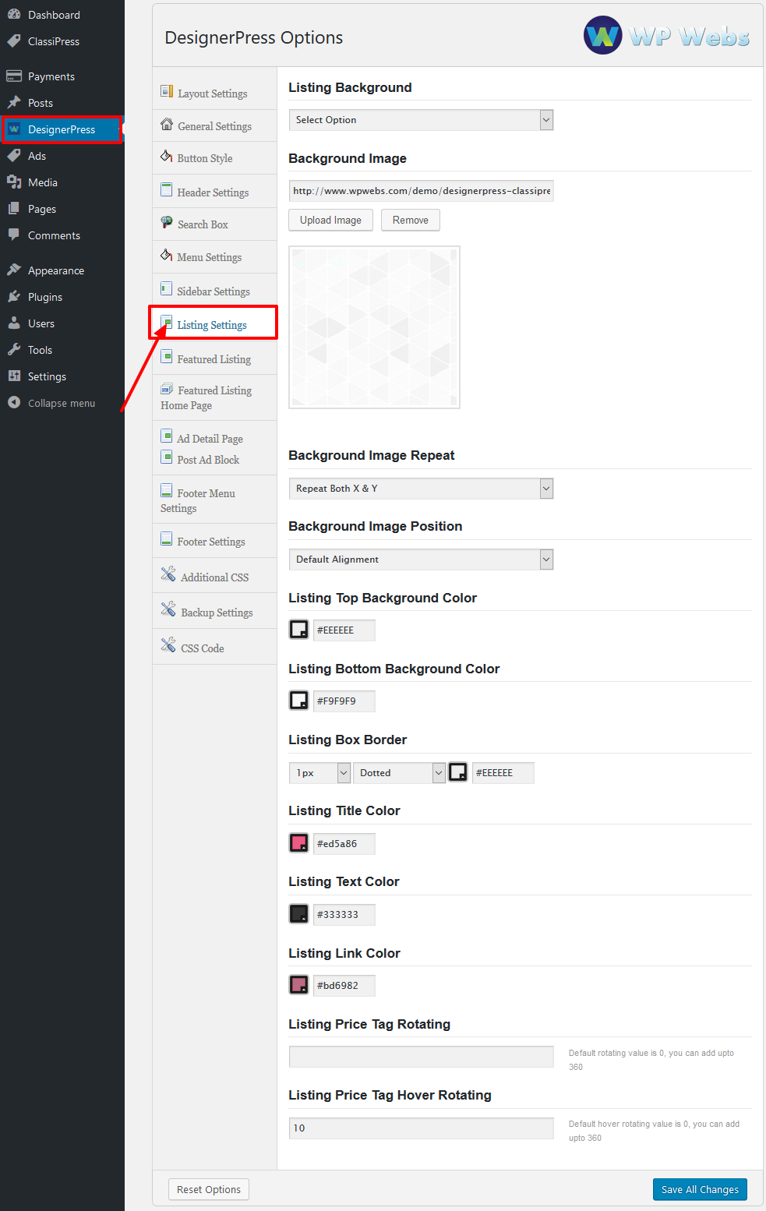
Task: Expand the Background Image Repeat dropdown
Action: pyautogui.click(x=421, y=489)
